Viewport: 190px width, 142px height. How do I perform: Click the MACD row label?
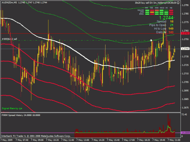(x=141, y=10)
